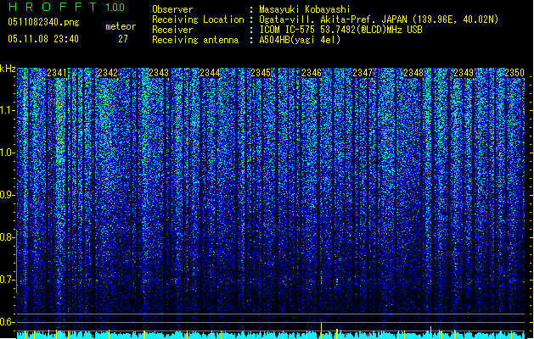Click the 2347 time marker
The width and height of the screenshot is (534, 339).
tap(363, 73)
